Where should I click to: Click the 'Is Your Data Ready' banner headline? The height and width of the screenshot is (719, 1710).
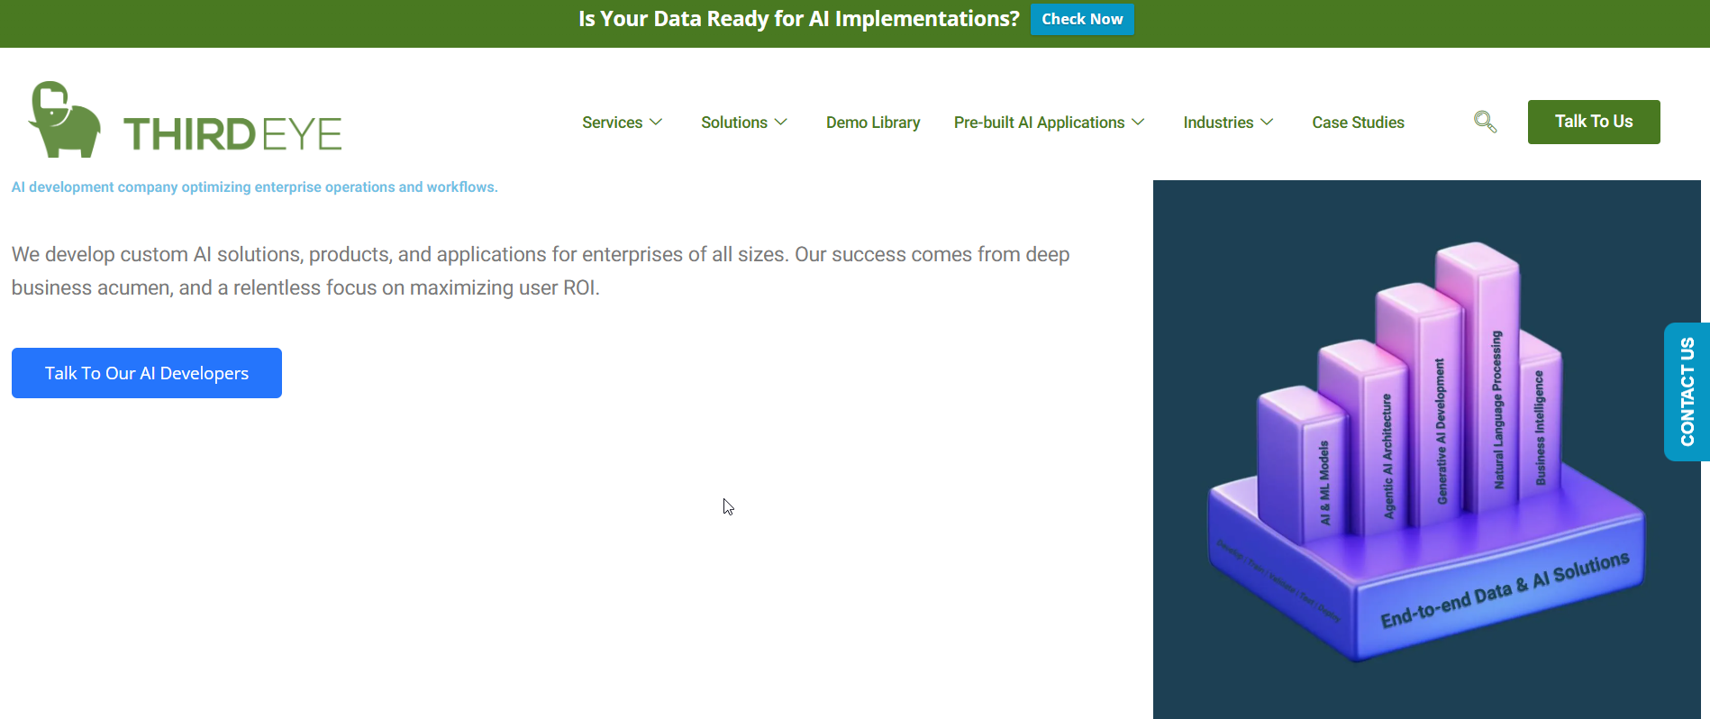click(x=798, y=19)
